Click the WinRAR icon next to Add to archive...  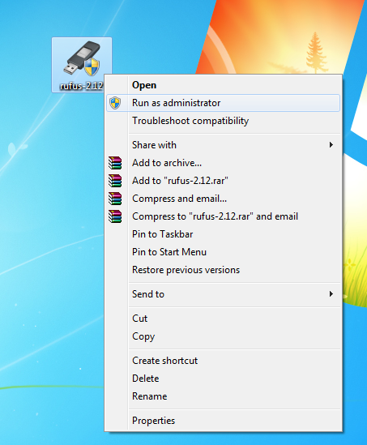coord(115,163)
